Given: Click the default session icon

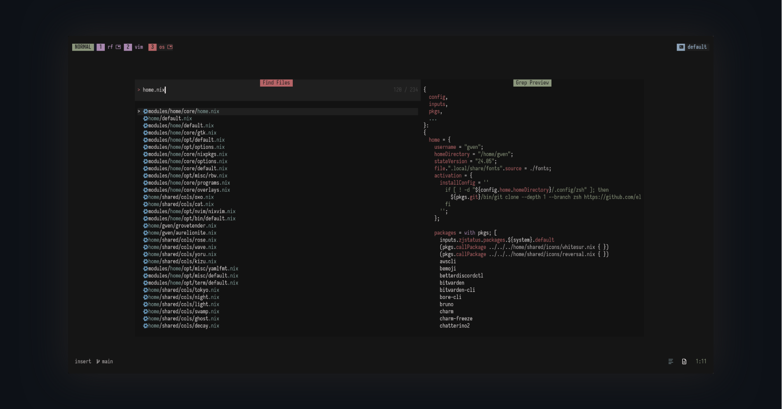Looking at the screenshot, I should [x=681, y=47].
